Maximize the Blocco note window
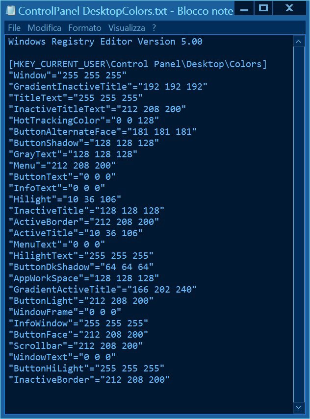The width and height of the screenshot is (310, 419). [x=264, y=8]
